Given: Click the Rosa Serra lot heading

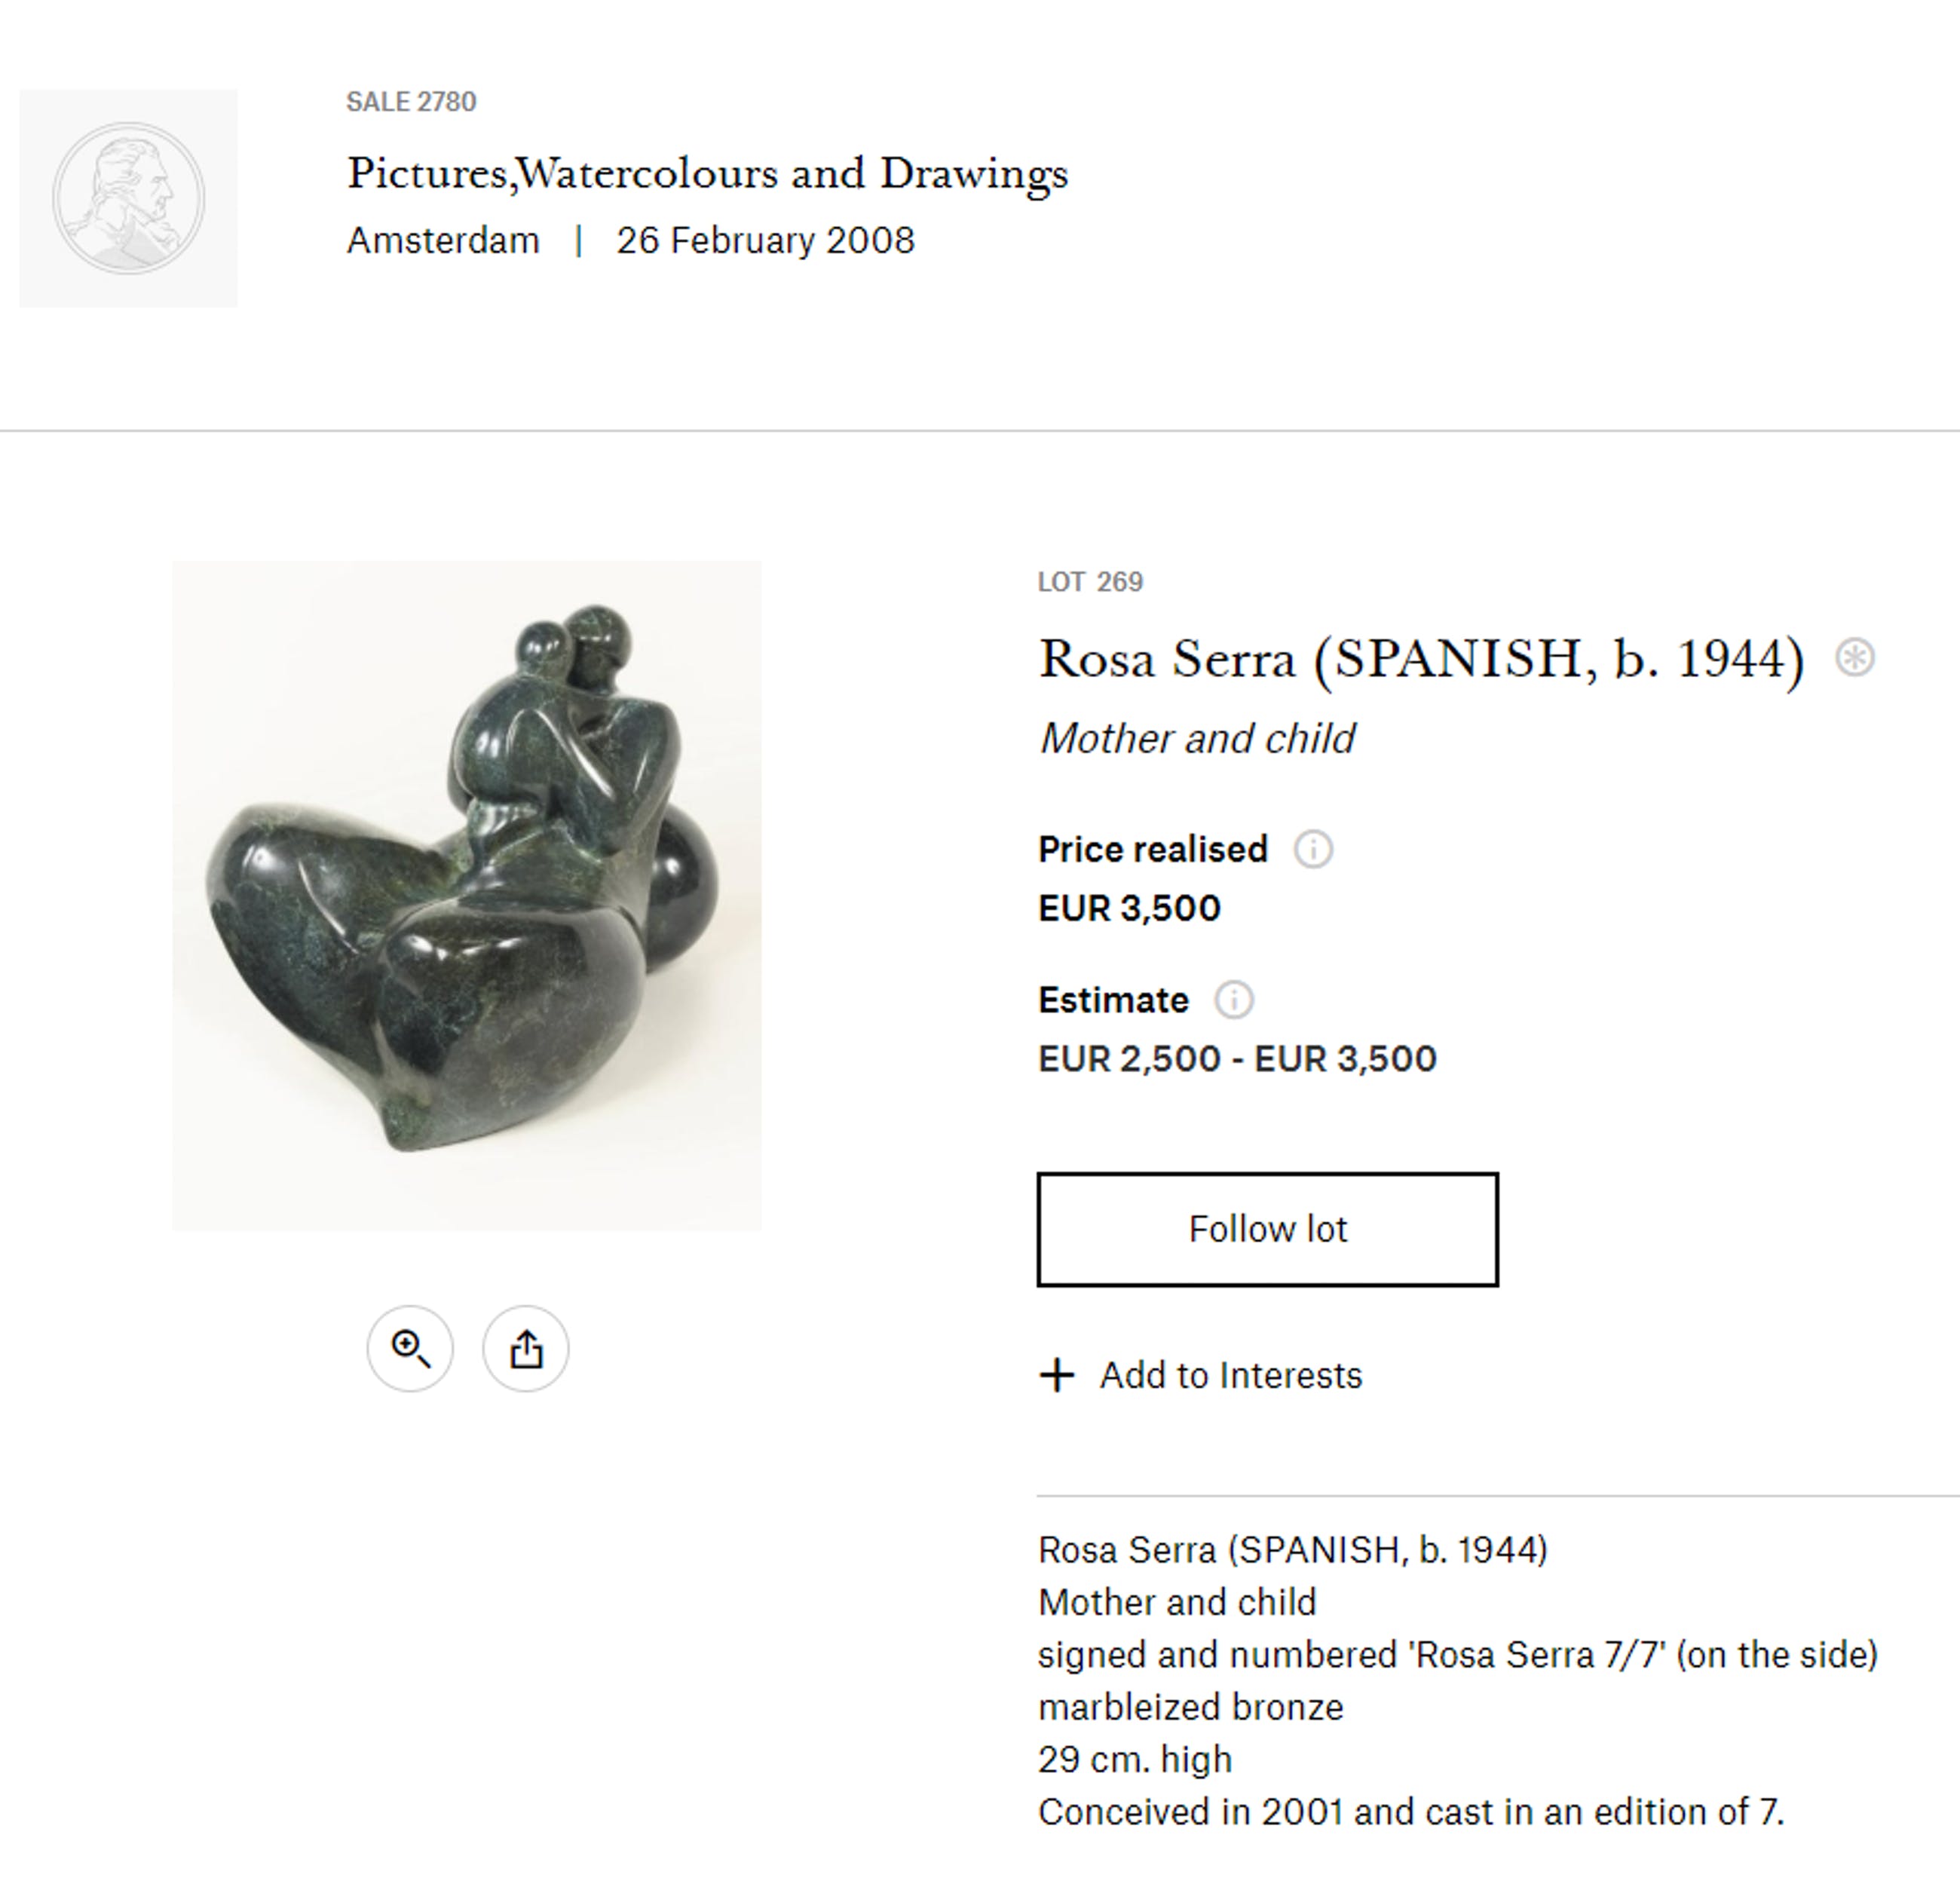Looking at the screenshot, I should coord(1421,659).
